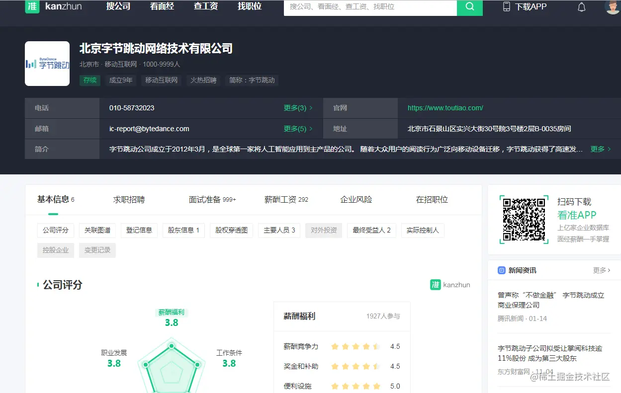Switch to the 薪酬工资 tab
Screen dimensions: 621x393
[286, 200]
